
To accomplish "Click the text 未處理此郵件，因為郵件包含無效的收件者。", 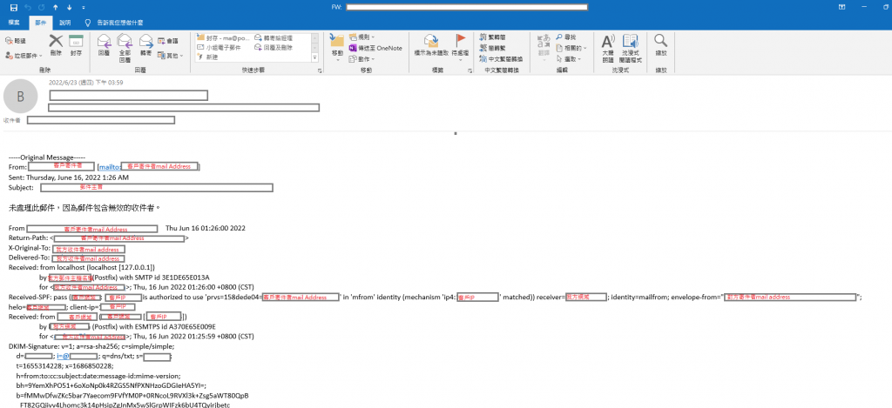I will point(85,208).
